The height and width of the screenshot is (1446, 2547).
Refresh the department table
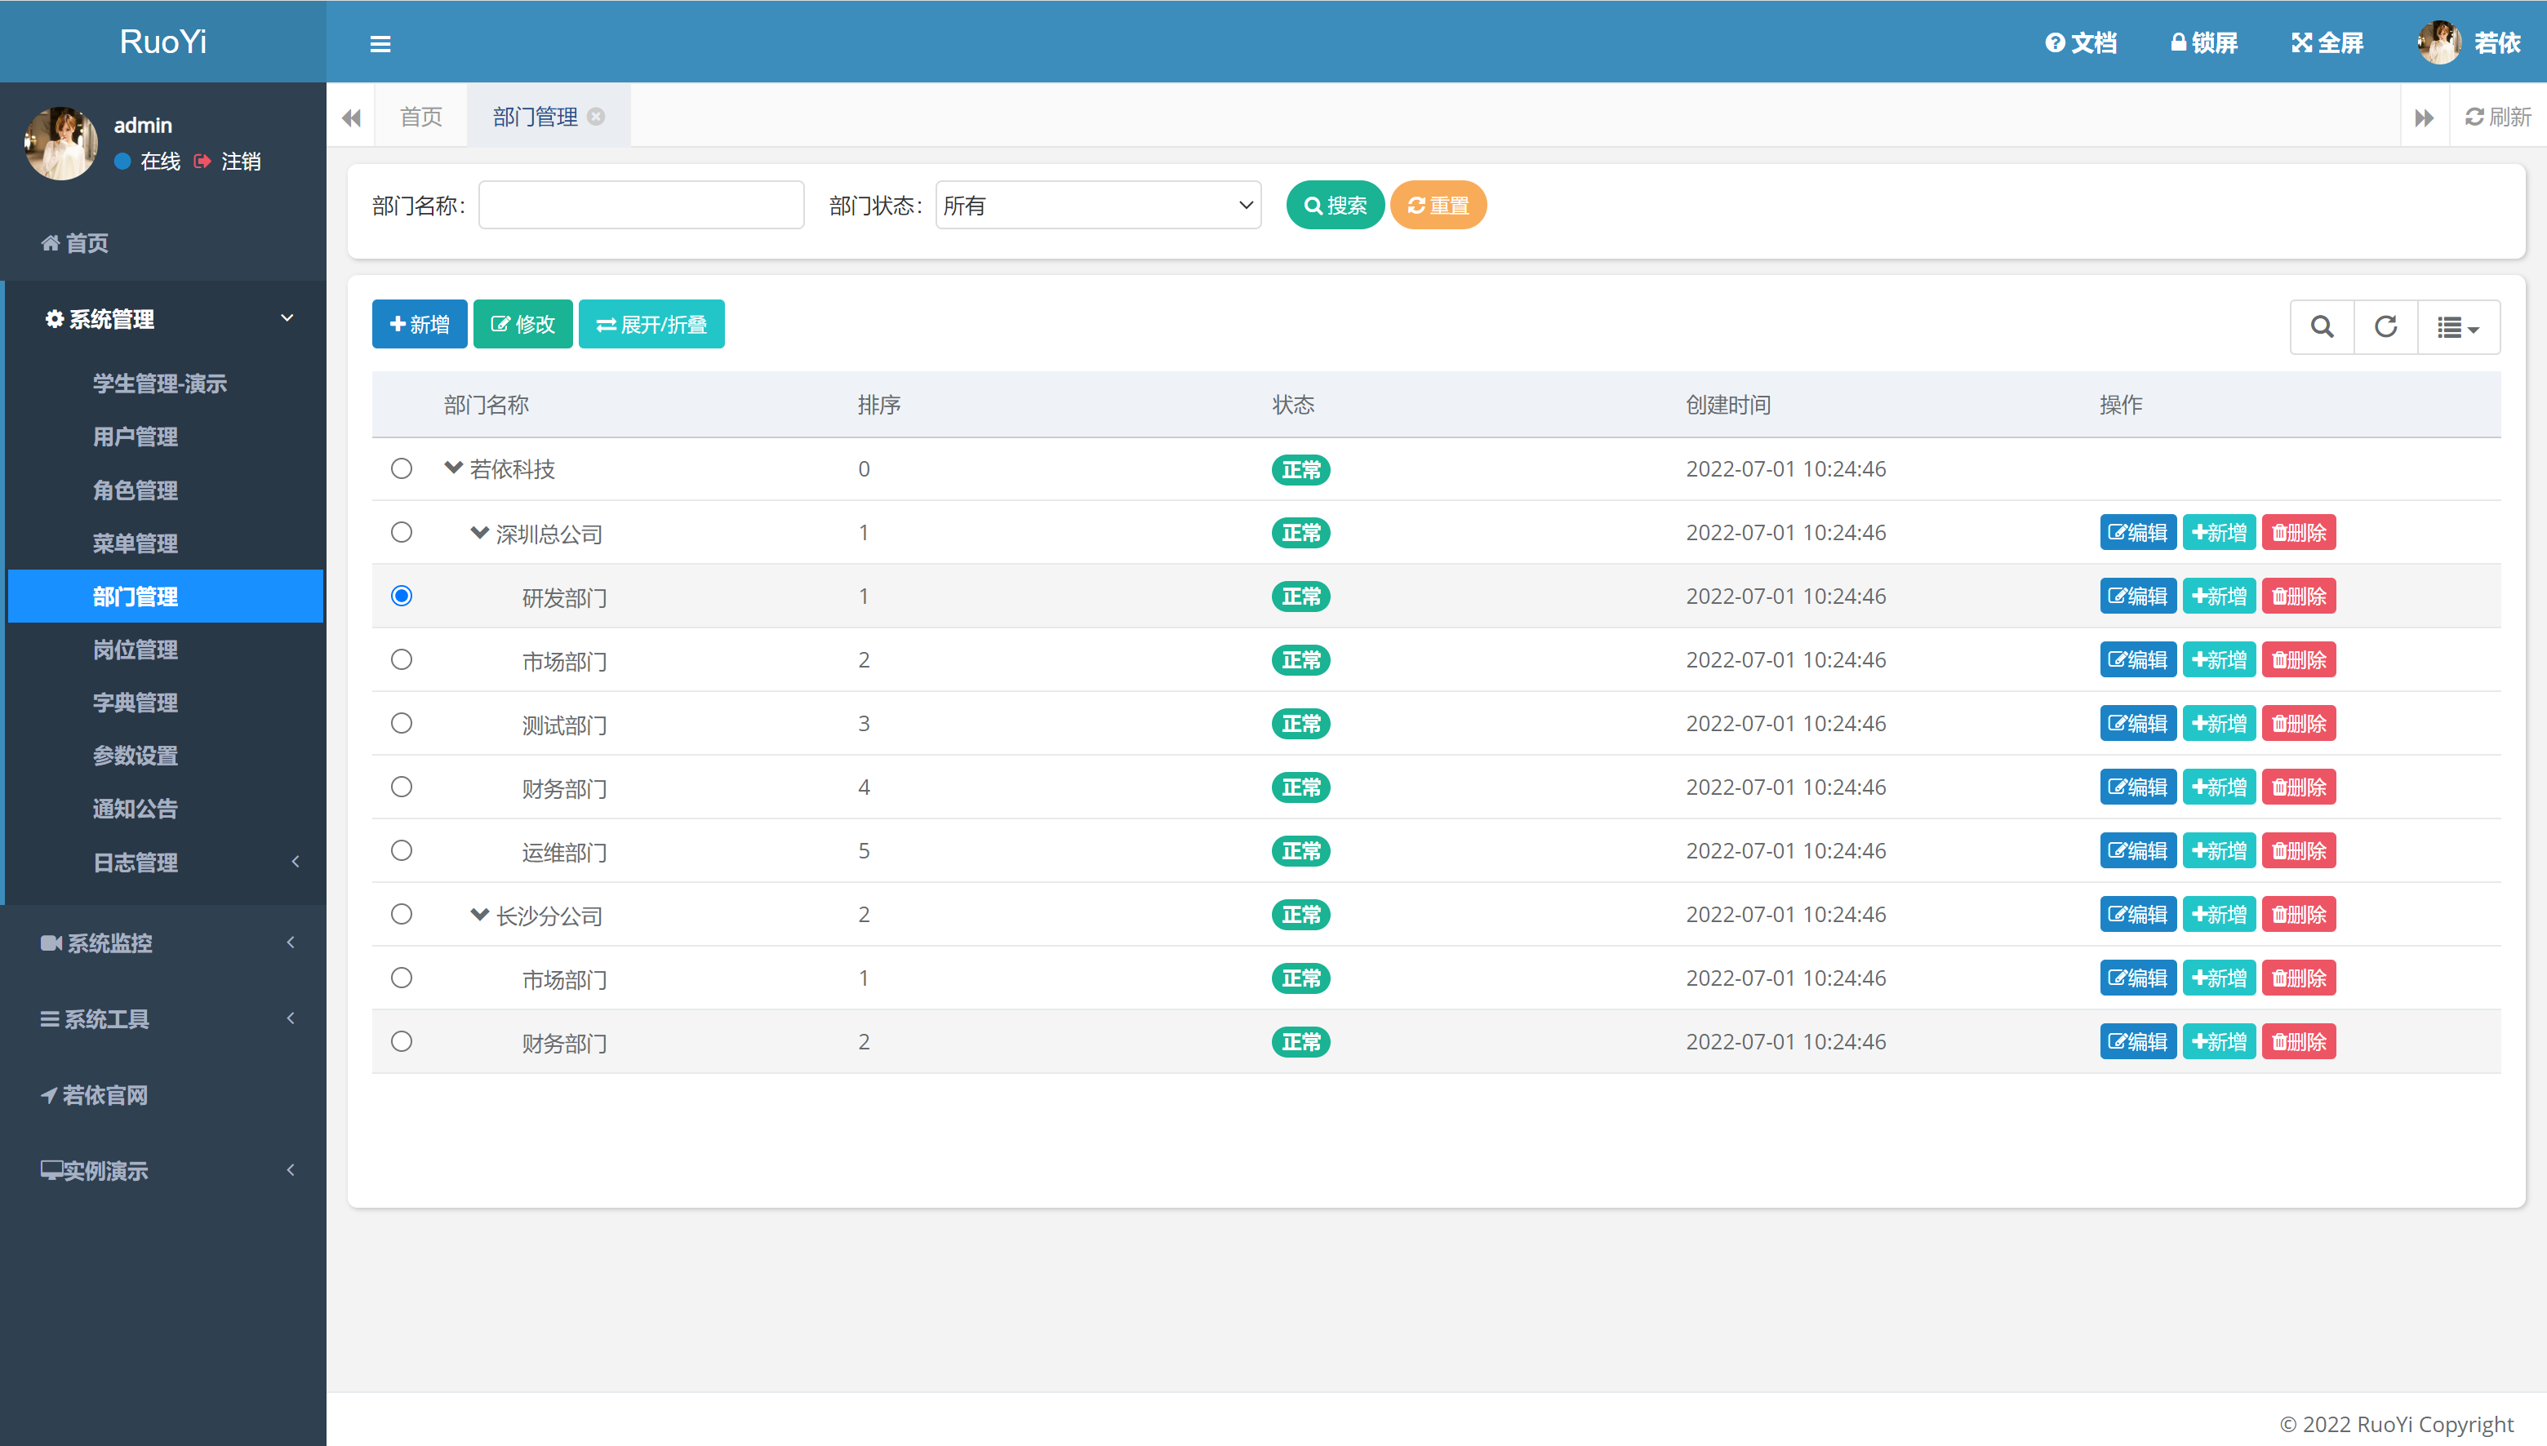(x=2385, y=326)
